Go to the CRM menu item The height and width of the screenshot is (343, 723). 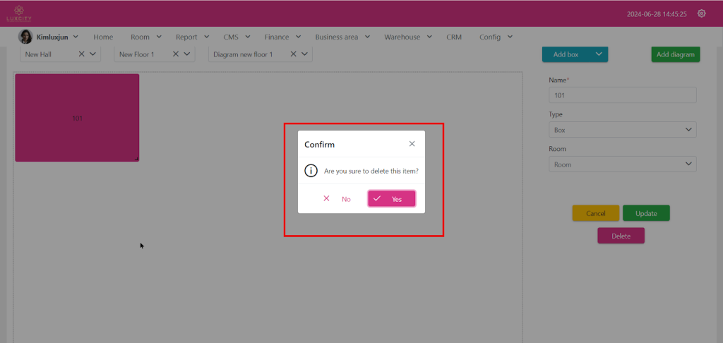tap(454, 37)
